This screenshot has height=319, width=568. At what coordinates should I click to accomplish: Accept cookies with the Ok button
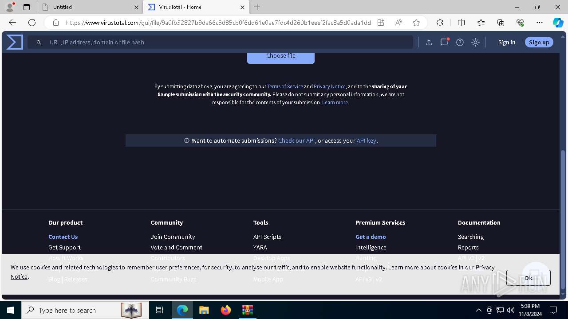pyautogui.click(x=528, y=278)
